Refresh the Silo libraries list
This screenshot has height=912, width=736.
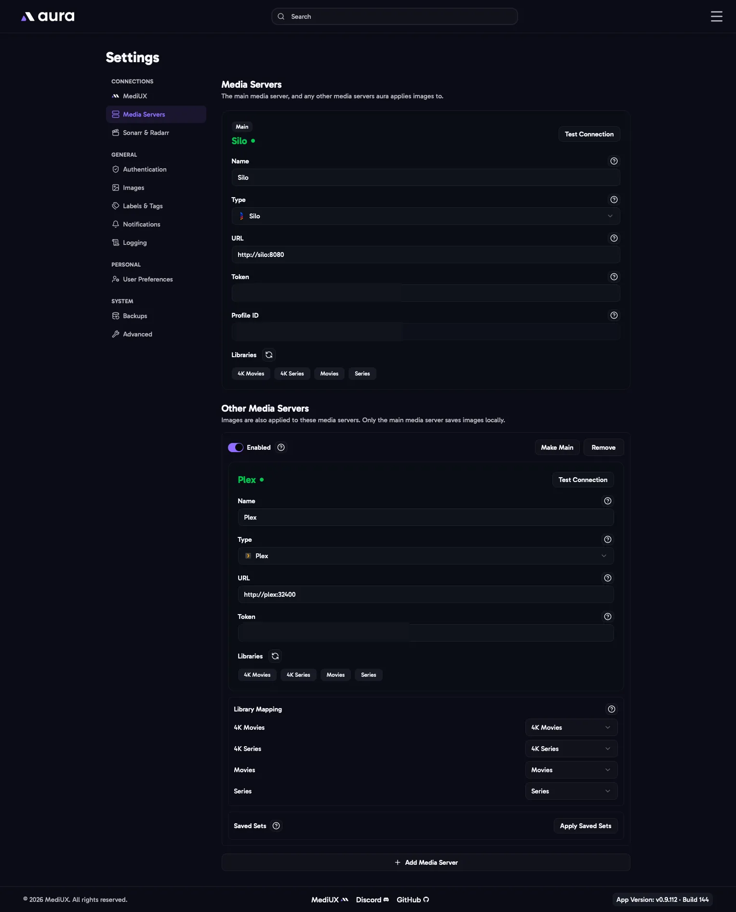pyautogui.click(x=269, y=355)
